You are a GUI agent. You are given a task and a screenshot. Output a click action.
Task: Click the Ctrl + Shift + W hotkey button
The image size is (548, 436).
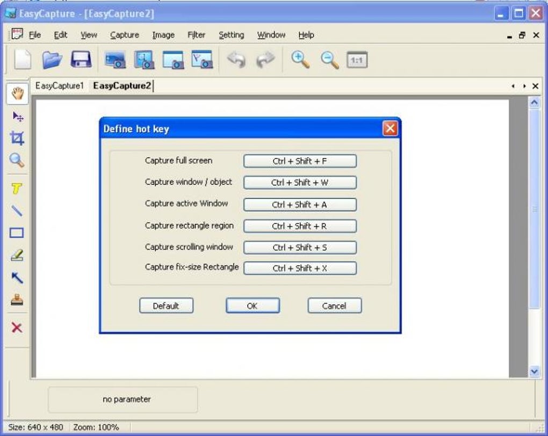(300, 183)
